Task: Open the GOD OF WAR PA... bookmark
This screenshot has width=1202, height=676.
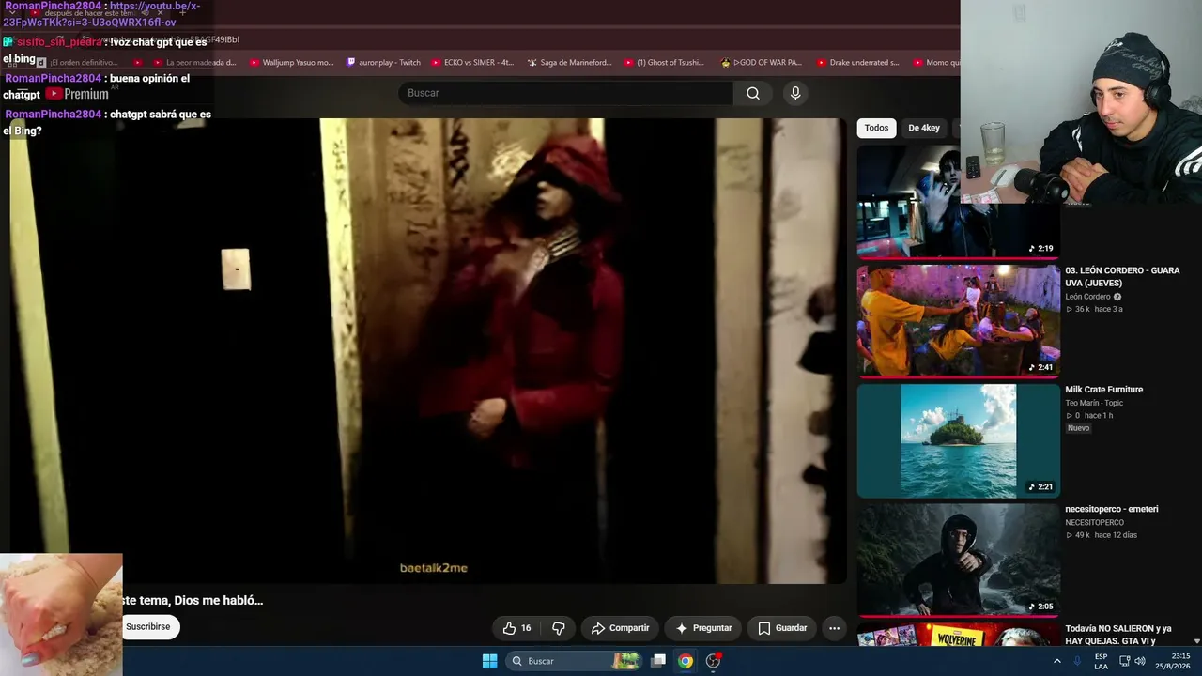Action: coord(761,63)
